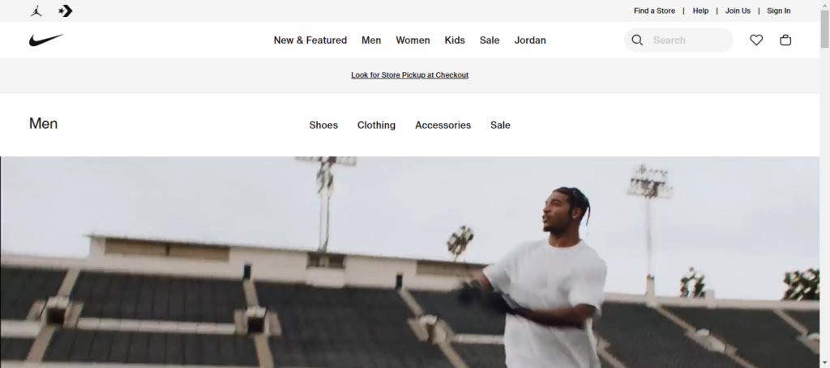
Task: Click the search magnifier icon
Action: 637,40
